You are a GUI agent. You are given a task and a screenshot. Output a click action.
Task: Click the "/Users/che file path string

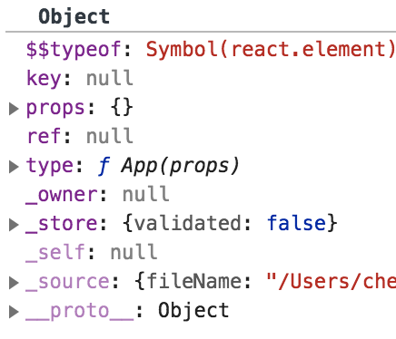pos(332,282)
